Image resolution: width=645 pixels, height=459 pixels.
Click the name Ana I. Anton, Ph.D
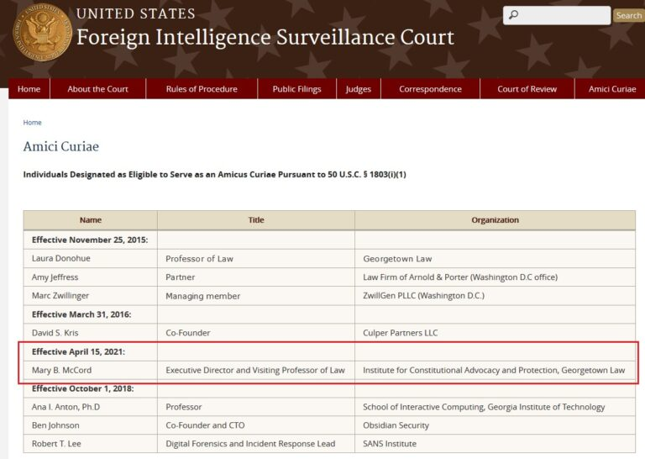[x=66, y=407]
